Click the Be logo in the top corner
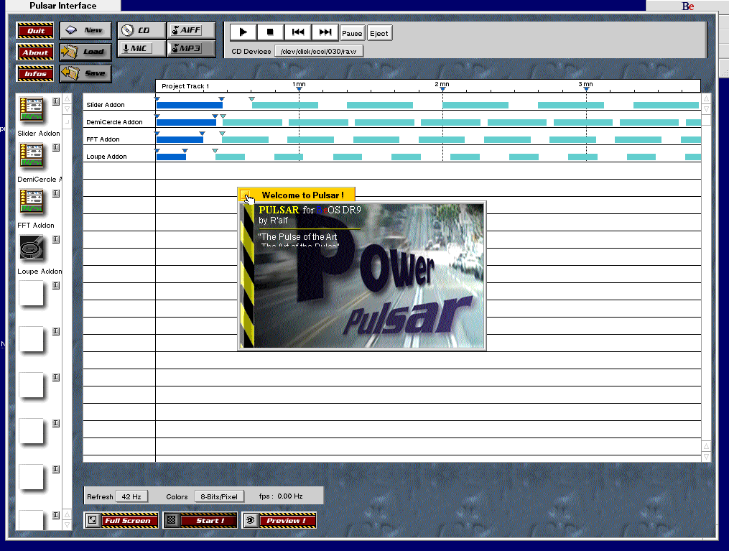Viewport: 729px width, 551px height. pyautogui.click(x=687, y=6)
